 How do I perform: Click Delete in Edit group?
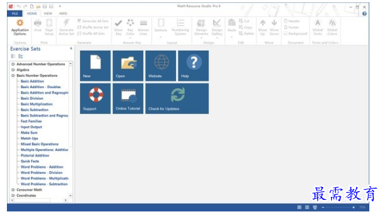pyautogui.click(x=246, y=33)
